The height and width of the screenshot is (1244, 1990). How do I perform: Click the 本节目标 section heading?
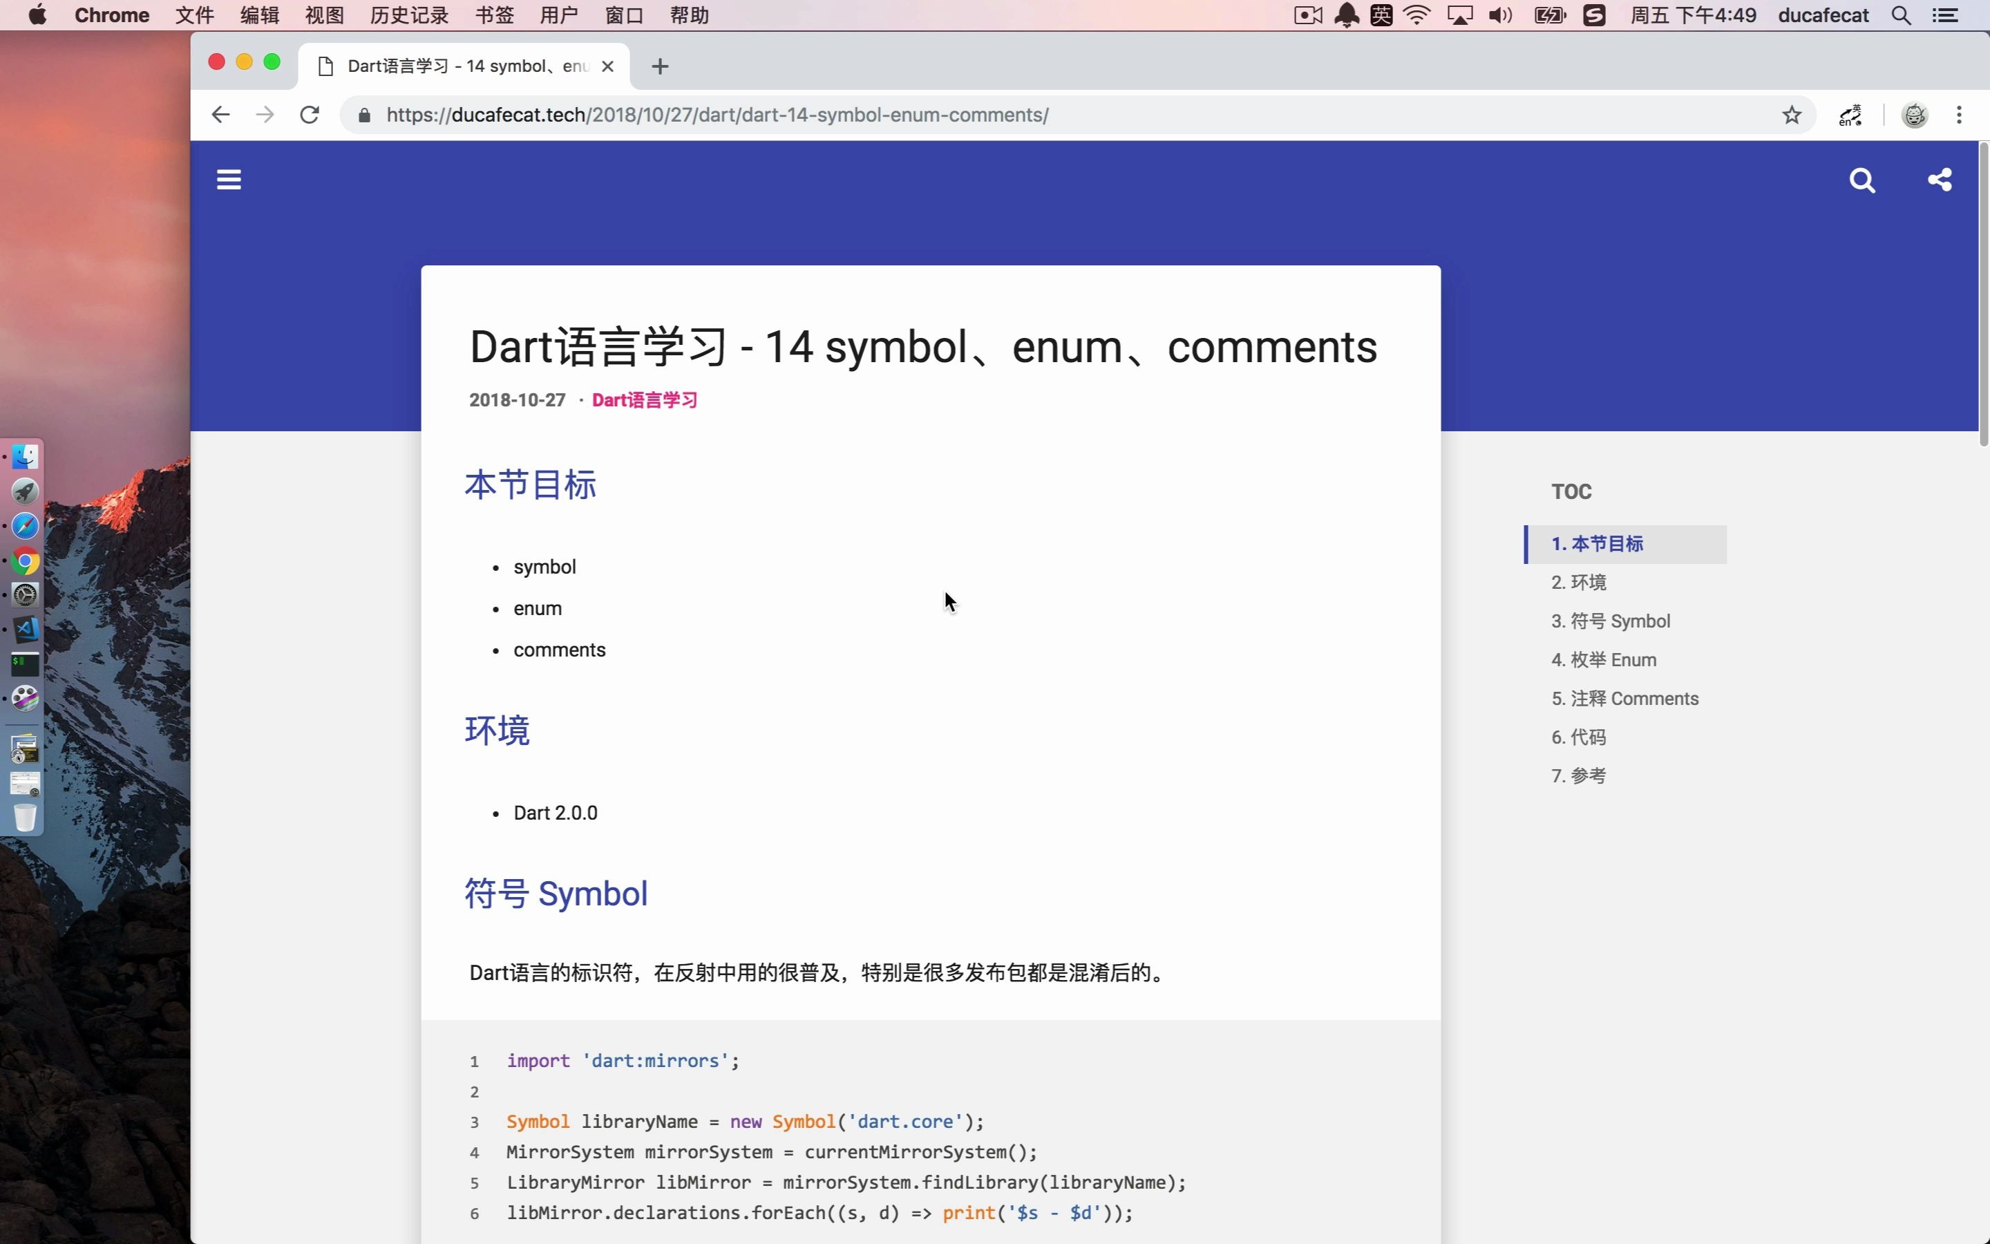click(x=531, y=484)
